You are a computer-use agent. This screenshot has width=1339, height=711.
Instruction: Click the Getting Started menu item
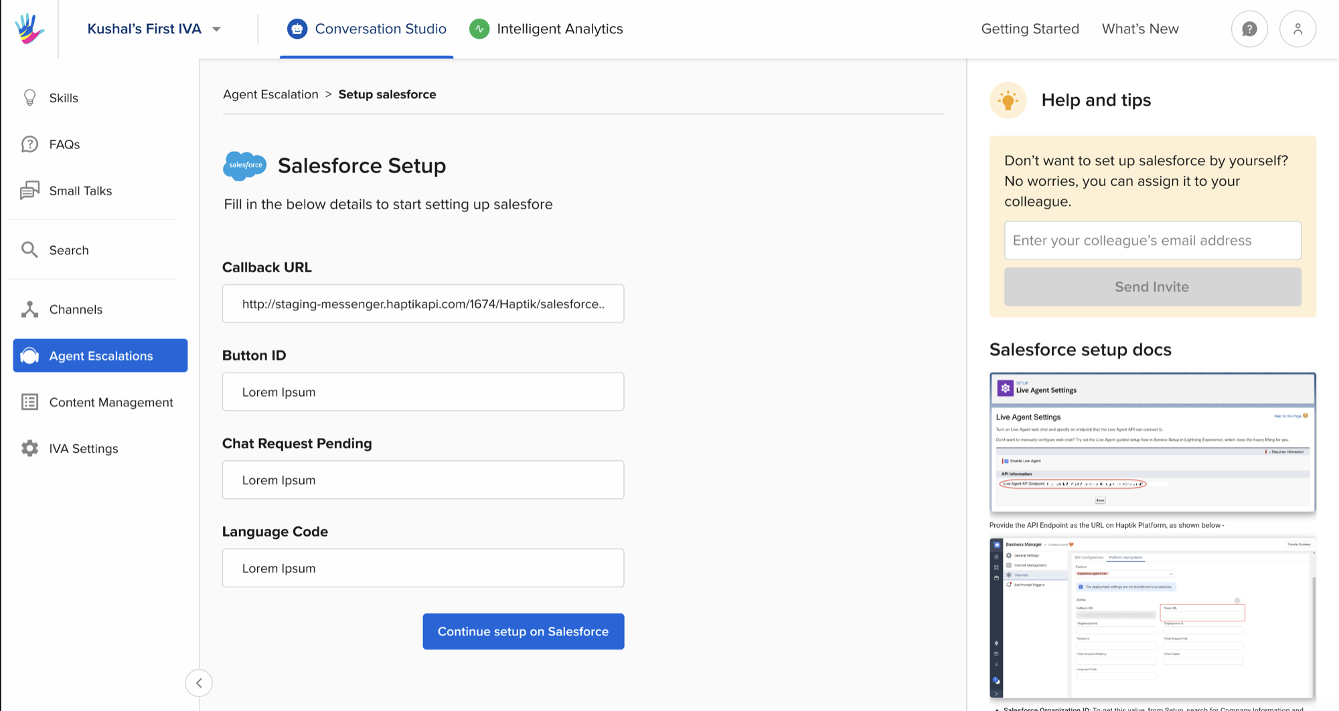[1030, 29]
